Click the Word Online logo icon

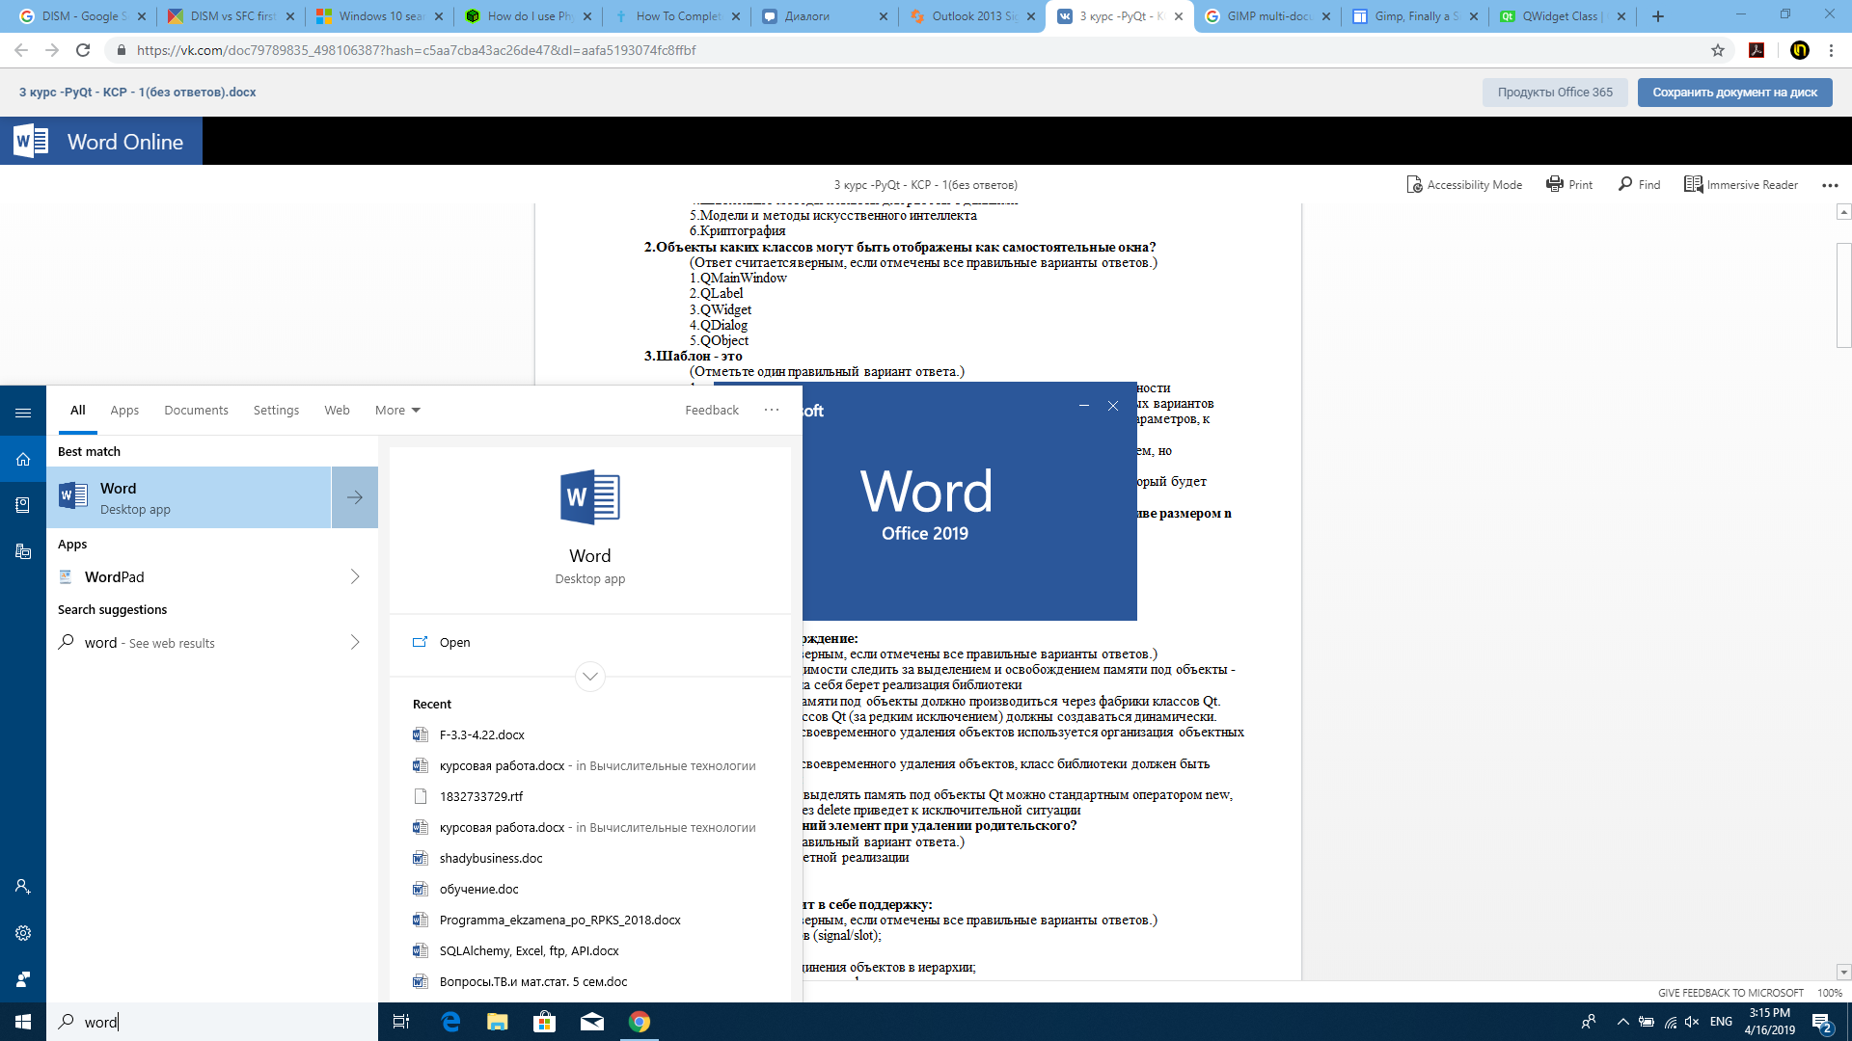click(x=31, y=141)
